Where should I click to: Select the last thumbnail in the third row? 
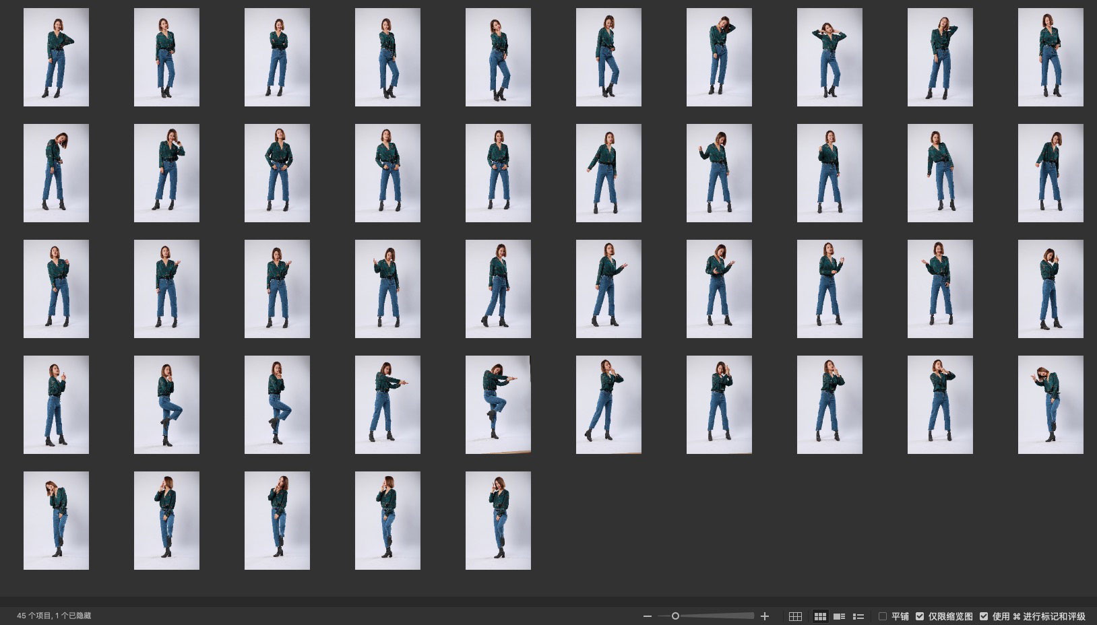pos(1051,289)
